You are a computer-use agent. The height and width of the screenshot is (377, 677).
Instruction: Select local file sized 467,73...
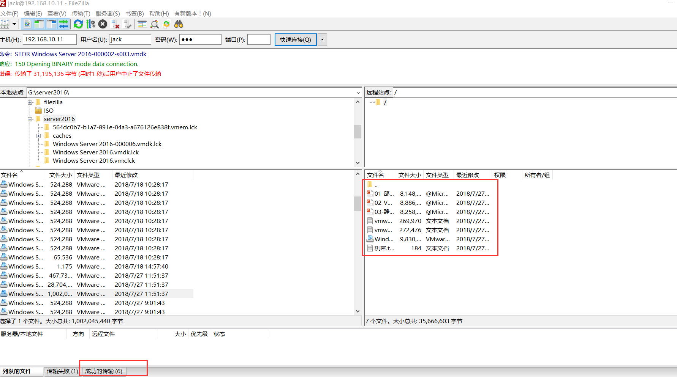pos(96,275)
